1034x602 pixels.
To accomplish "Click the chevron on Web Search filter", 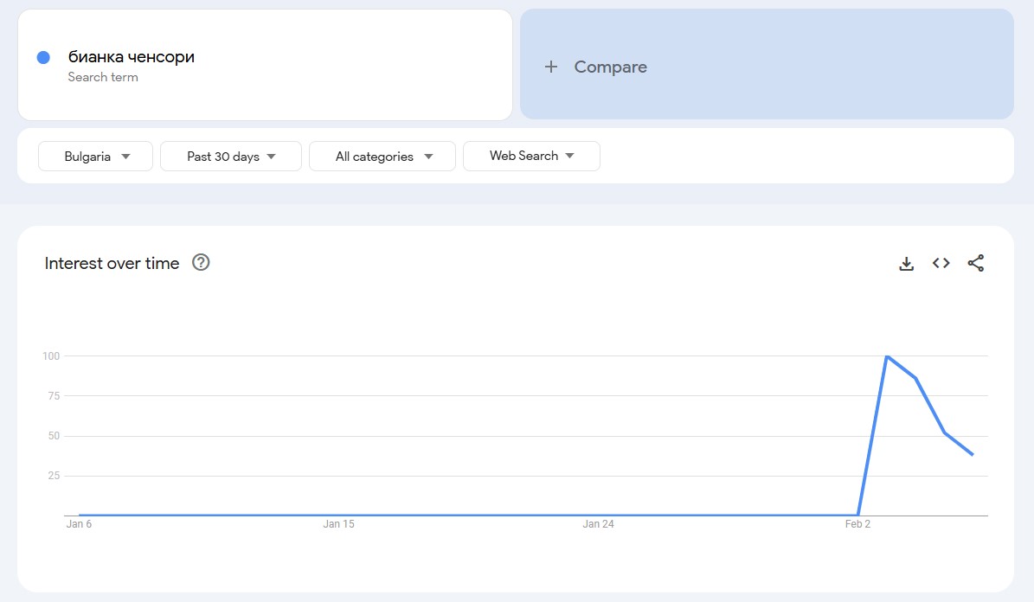I will 569,156.
